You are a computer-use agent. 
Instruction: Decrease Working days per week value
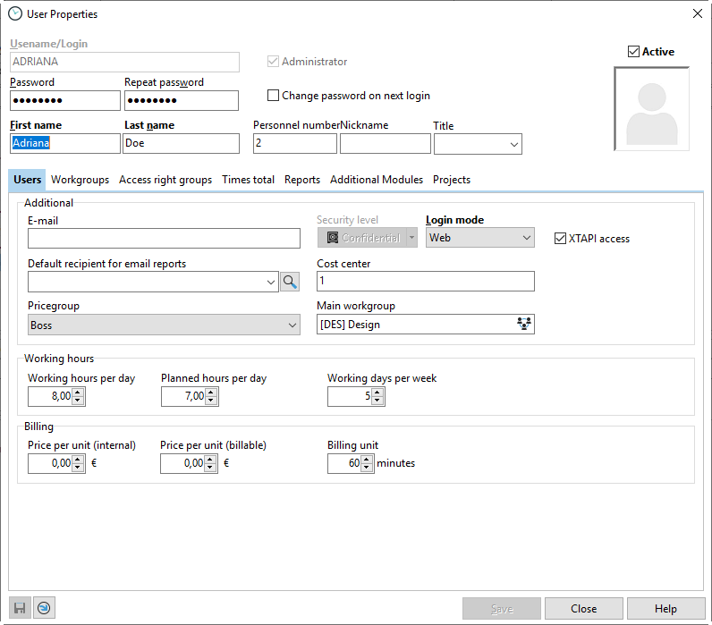coord(377,401)
